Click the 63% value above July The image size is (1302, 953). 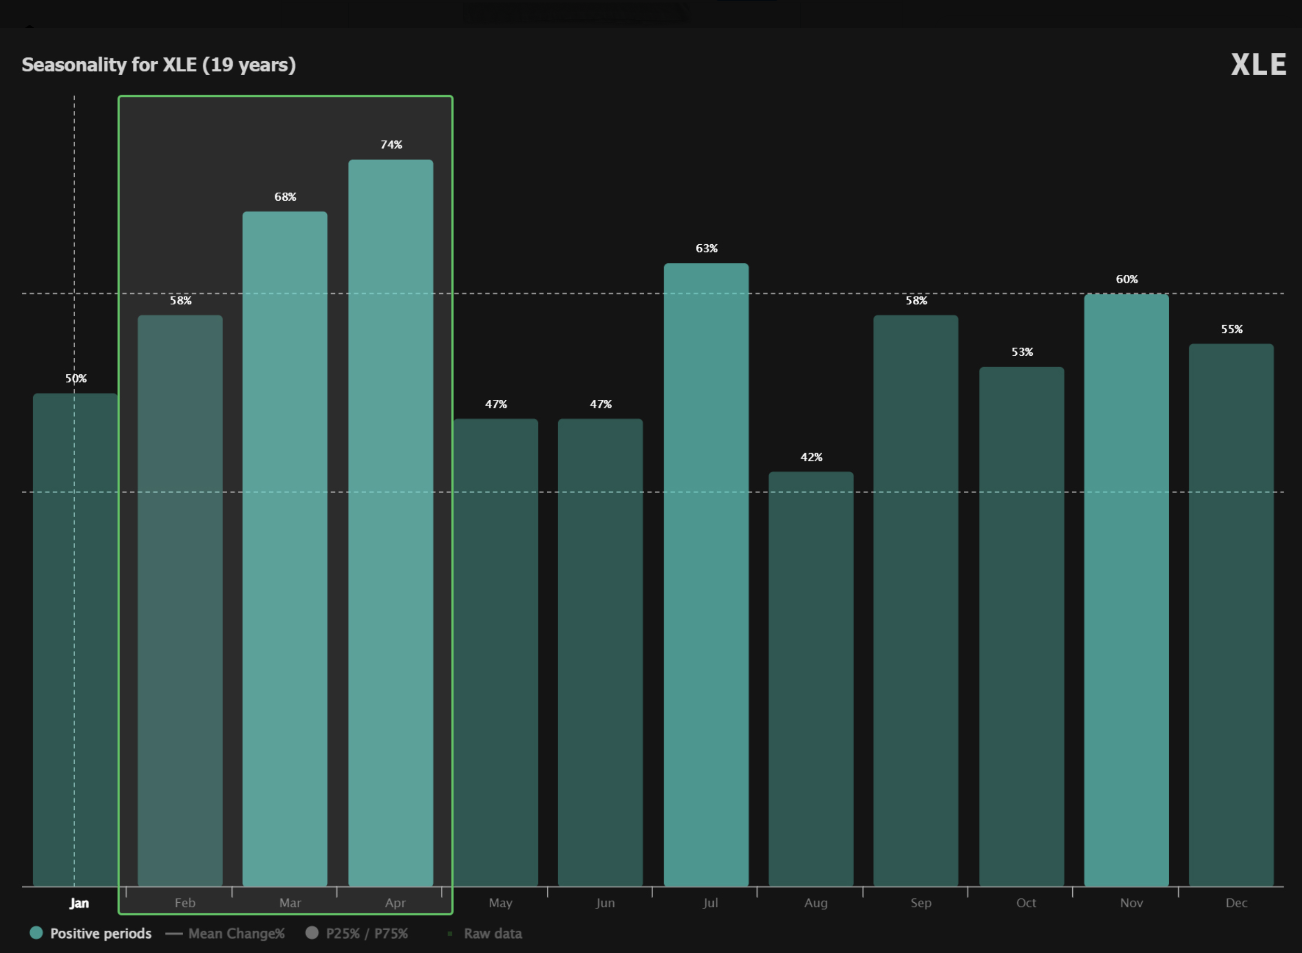[x=707, y=248]
